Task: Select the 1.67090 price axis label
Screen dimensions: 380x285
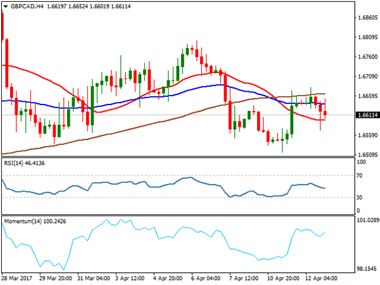Action: point(367,77)
